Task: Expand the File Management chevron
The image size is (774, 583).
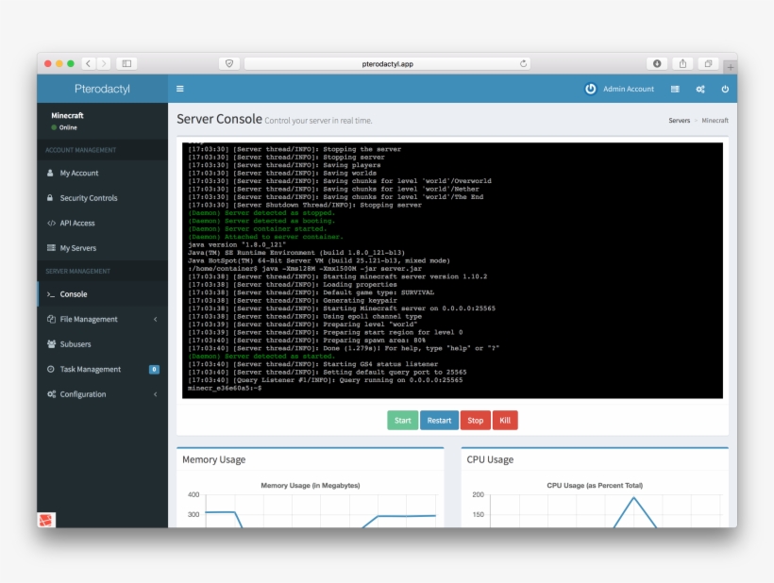Action: click(x=155, y=319)
